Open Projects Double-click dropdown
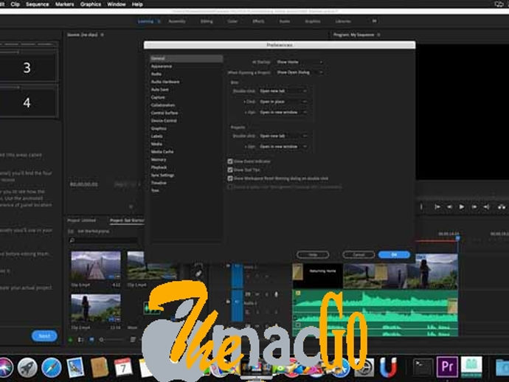Viewport: 509px width, 382px height. pyautogui.click(x=283, y=136)
